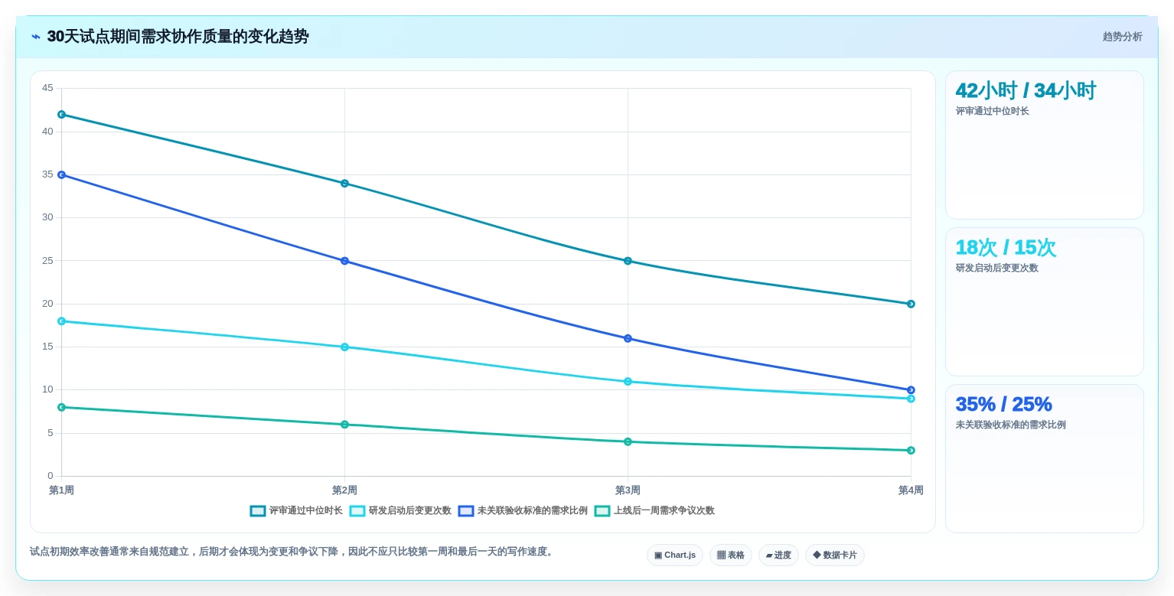Click the 第1周 data point at value 18
This screenshot has height=596, width=1174.
point(62,321)
